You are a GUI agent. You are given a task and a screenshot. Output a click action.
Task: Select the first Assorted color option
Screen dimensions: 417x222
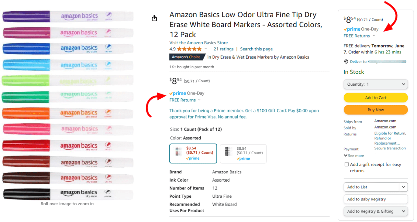(193, 153)
